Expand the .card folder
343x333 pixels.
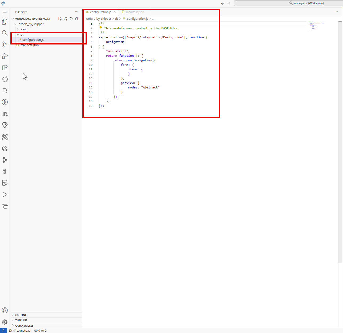pos(24,29)
